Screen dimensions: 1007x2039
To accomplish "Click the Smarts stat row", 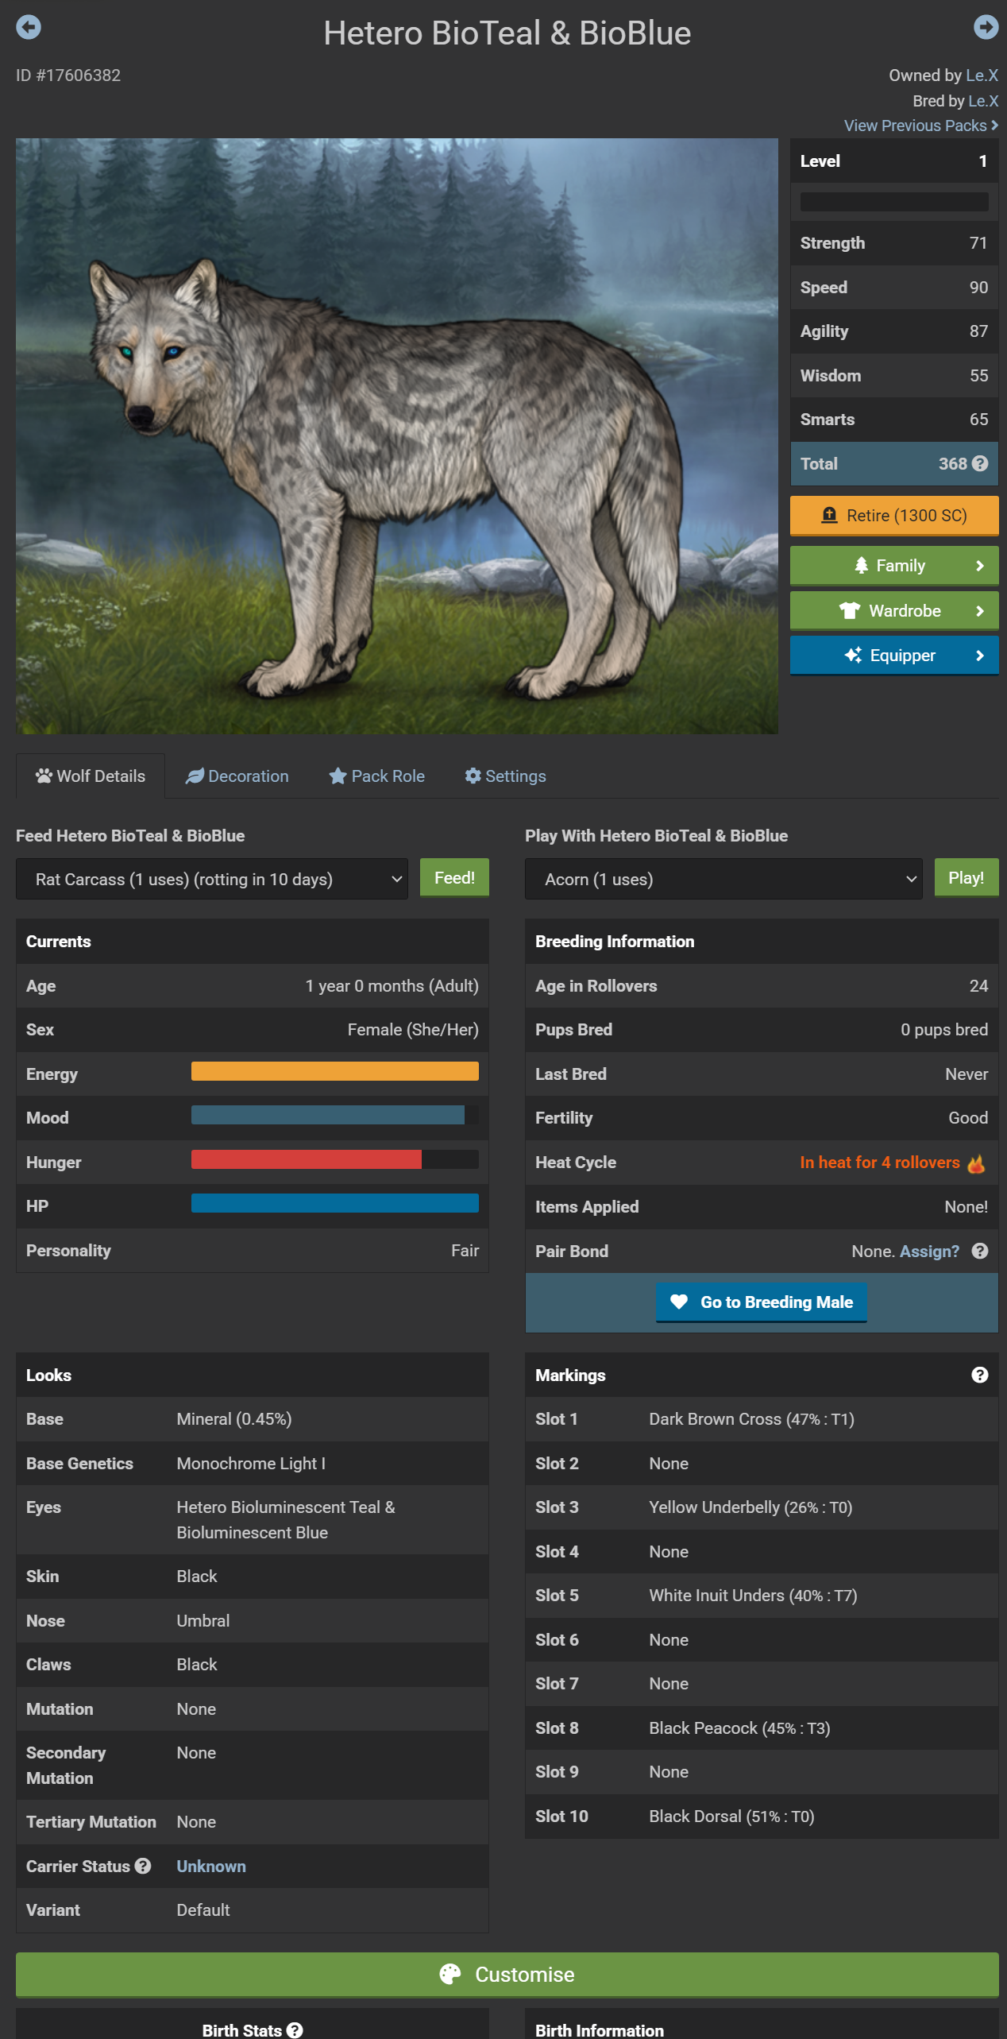I will click(x=894, y=420).
